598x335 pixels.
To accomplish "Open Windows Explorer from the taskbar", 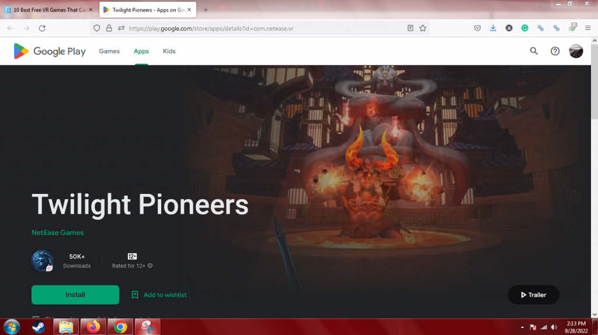I will point(66,327).
